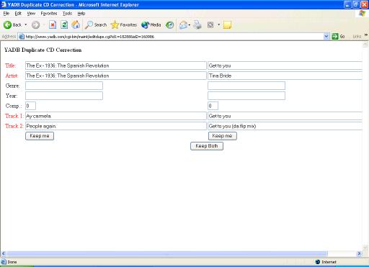Click the red 'Title:' label
Image resolution: width=369 pixels, height=267 pixels.
[x=11, y=65]
